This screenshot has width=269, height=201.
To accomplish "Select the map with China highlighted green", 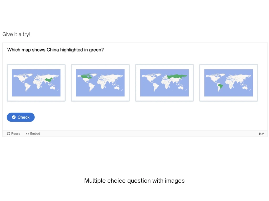I will (x=36, y=83).
